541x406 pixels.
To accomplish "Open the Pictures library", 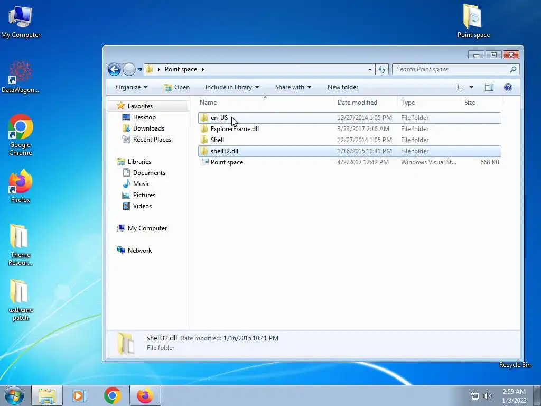I will [x=144, y=195].
